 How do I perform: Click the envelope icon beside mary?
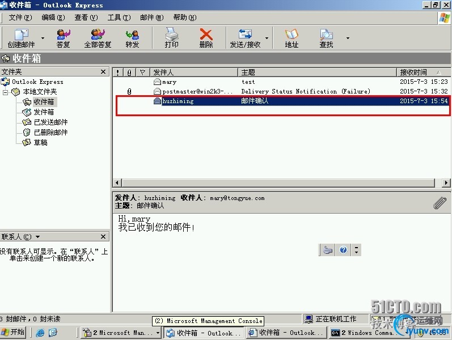click(x=157, y=82)
